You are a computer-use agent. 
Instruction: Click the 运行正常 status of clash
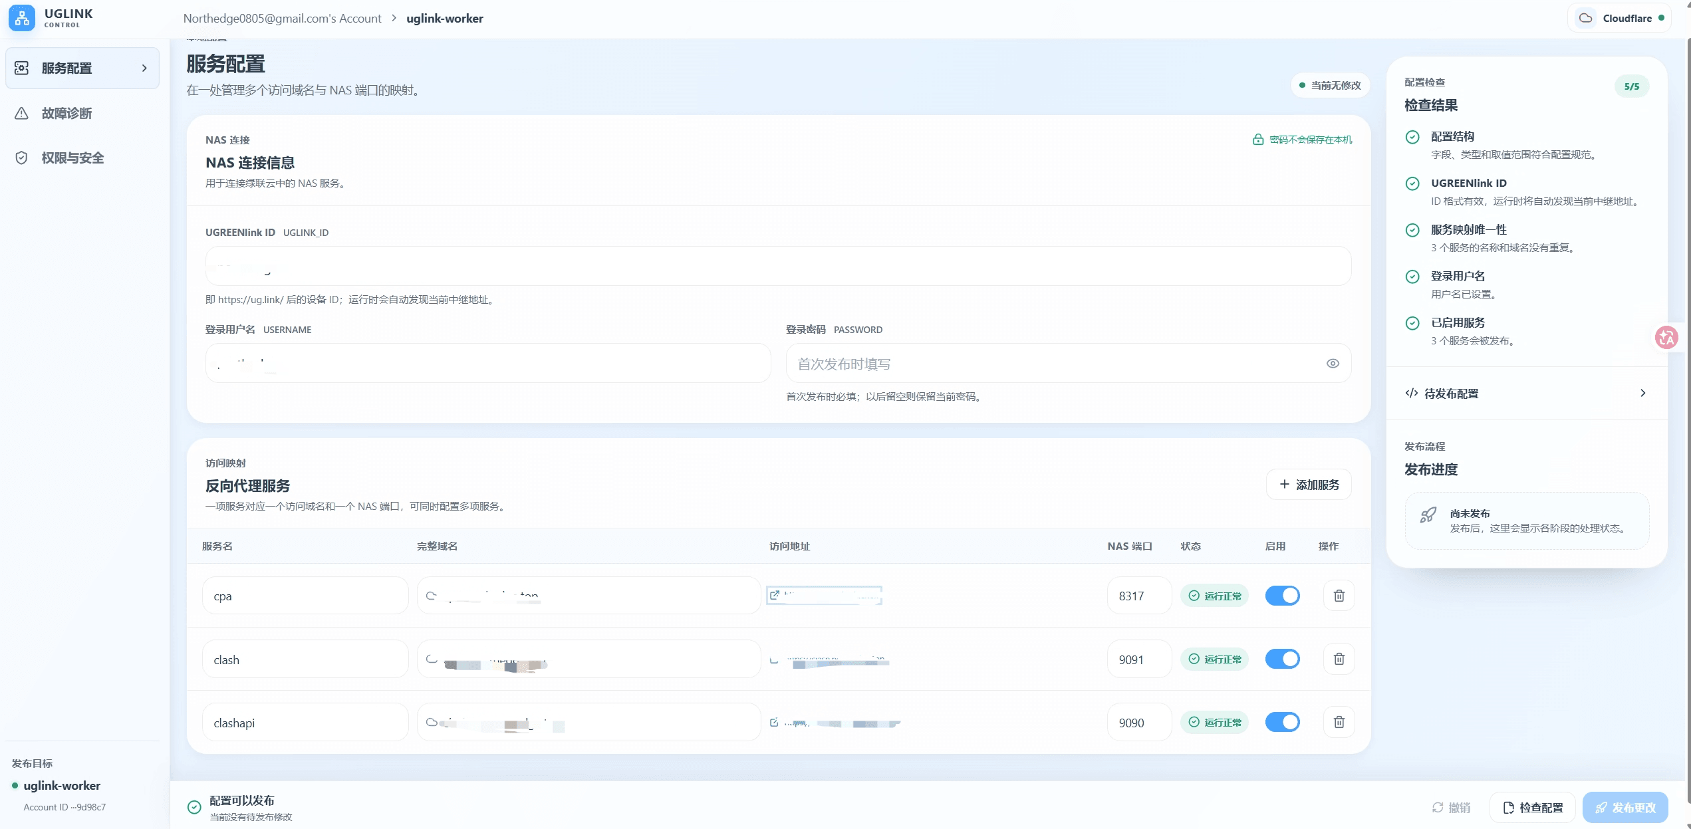[x=1215, y=659]
